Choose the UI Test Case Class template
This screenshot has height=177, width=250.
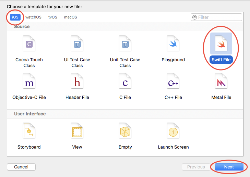[77, 44]
